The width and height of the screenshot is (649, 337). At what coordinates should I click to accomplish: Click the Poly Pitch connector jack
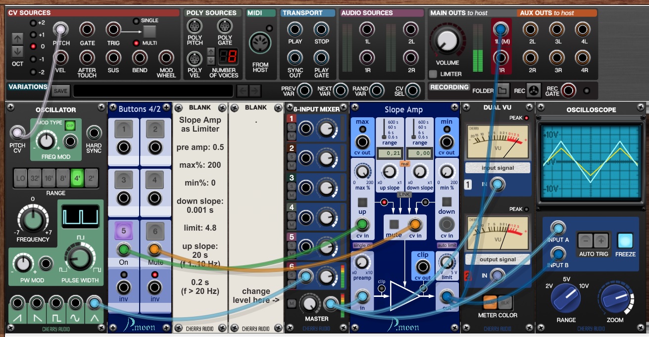click(x=195, y=26)
